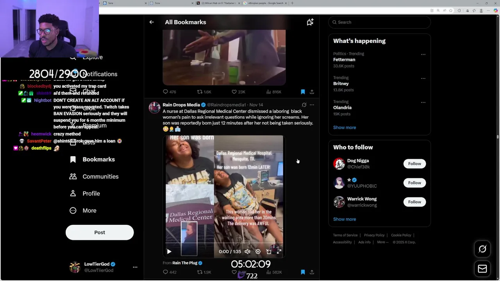This screenshot has height=281, width=500.
Task: Open more options for Fetterman trend
Action: pos(423,55)
